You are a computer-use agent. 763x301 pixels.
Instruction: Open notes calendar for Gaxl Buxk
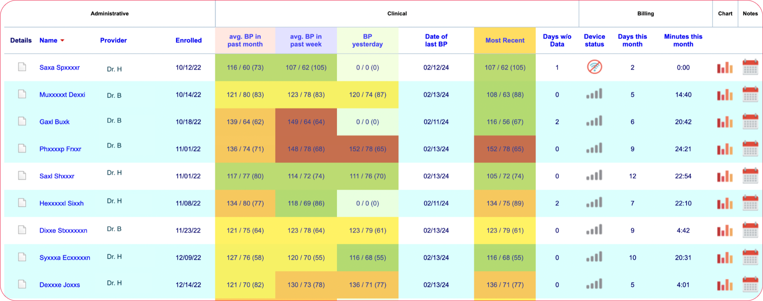(x=750, y=121)
